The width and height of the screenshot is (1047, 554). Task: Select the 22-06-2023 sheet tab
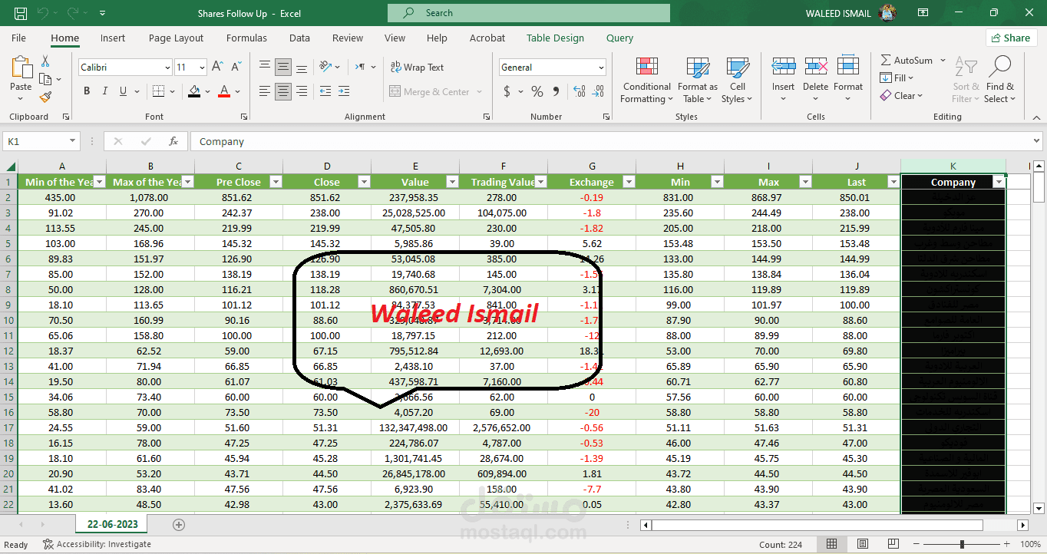point(111,524)
